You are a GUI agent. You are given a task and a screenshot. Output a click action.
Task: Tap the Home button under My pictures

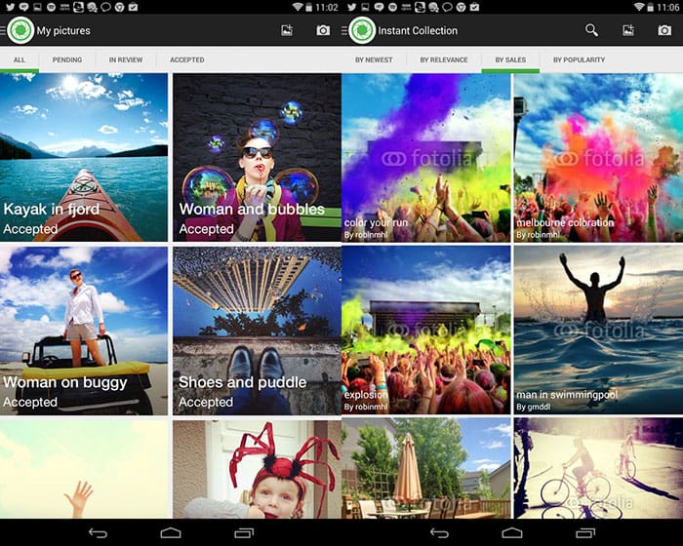171,532
